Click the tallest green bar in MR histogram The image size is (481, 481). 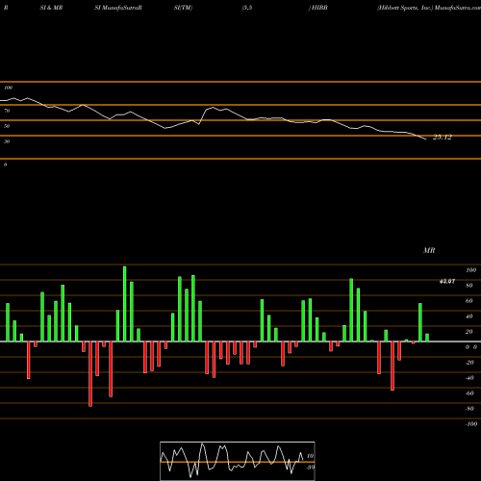click(125, 304)
